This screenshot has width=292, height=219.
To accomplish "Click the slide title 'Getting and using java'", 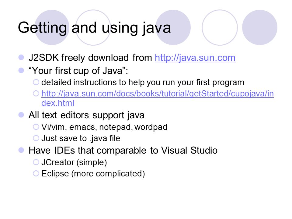I will 94,28.
